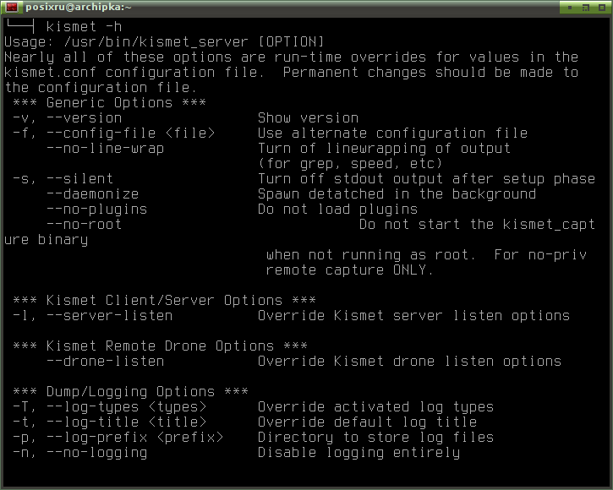Click the --no-plugins option text
The width and height of the screenshot is (613, 490).
tap(96, 210)
